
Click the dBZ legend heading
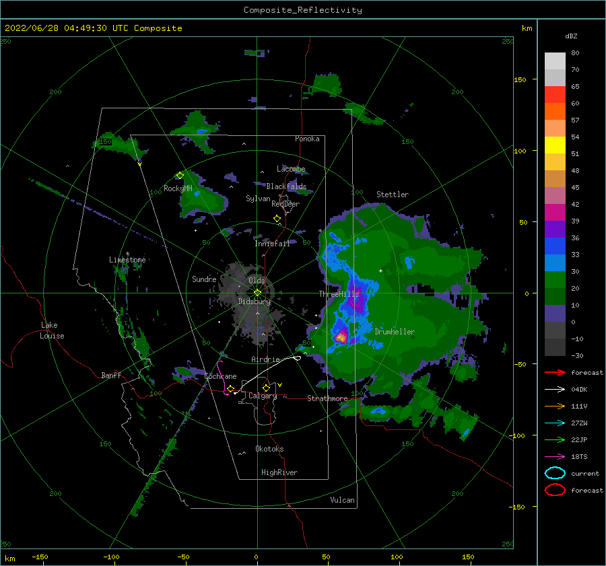(x=571, y=36)
